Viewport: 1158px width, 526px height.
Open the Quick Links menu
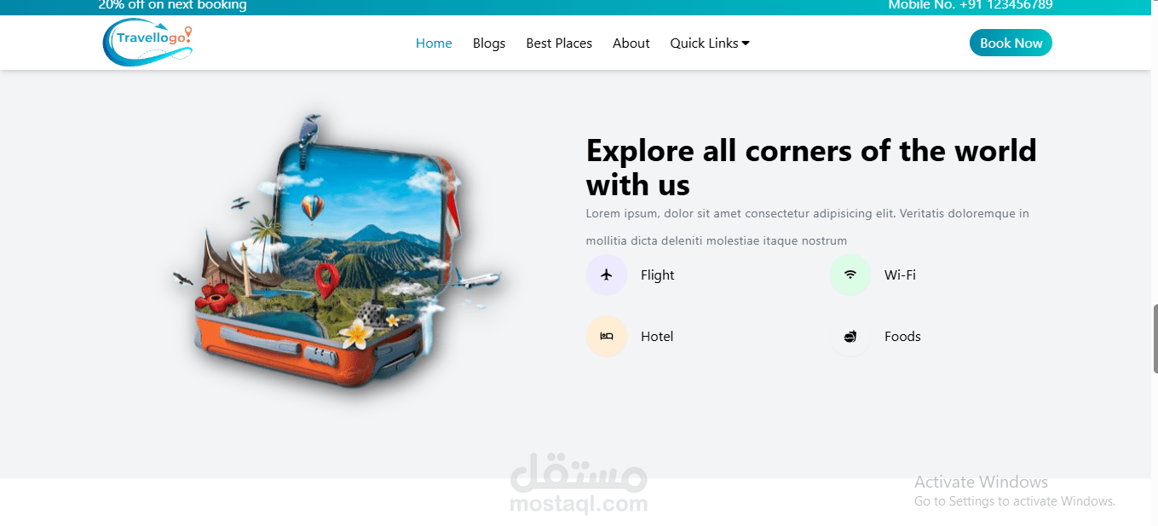coord(710,43)
